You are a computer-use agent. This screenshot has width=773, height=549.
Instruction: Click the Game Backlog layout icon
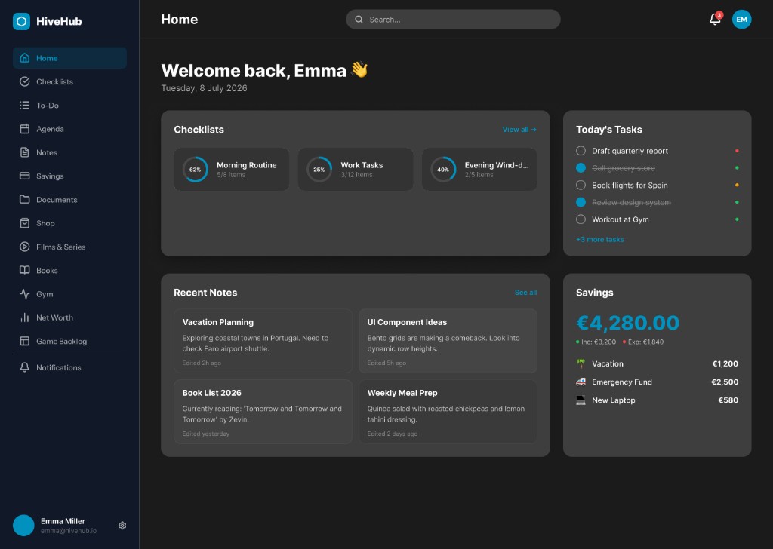25,341
